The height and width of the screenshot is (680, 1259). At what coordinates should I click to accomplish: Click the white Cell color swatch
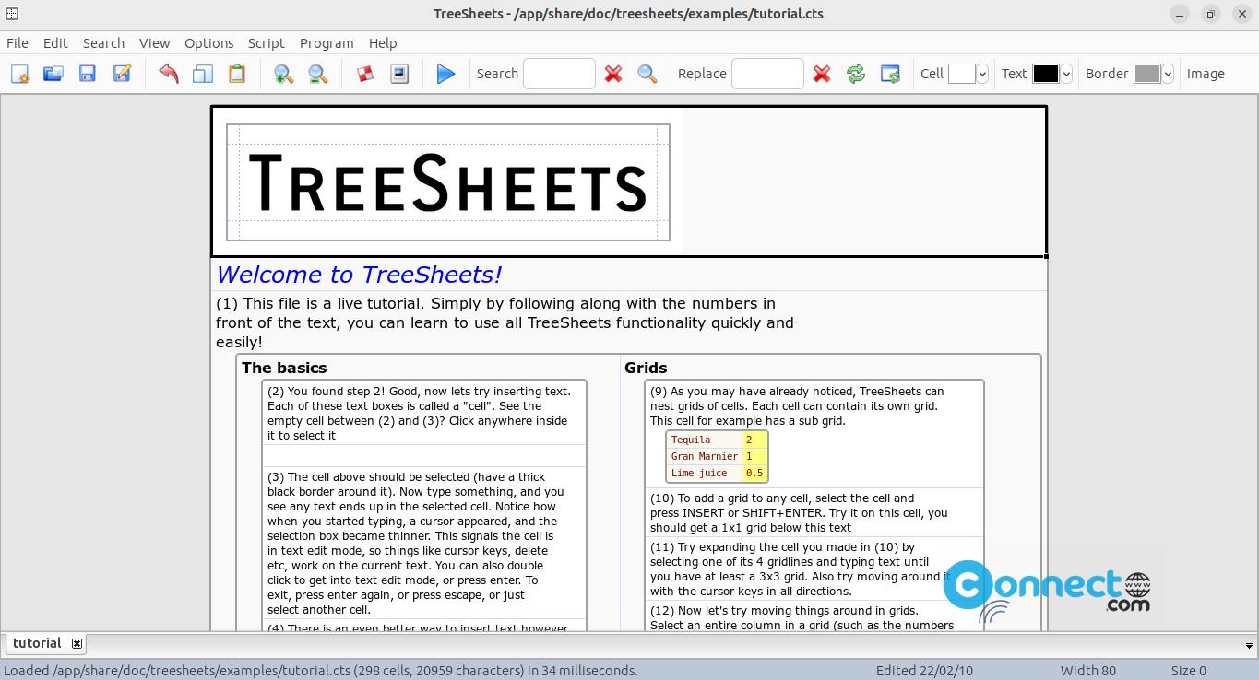point(962,74)
